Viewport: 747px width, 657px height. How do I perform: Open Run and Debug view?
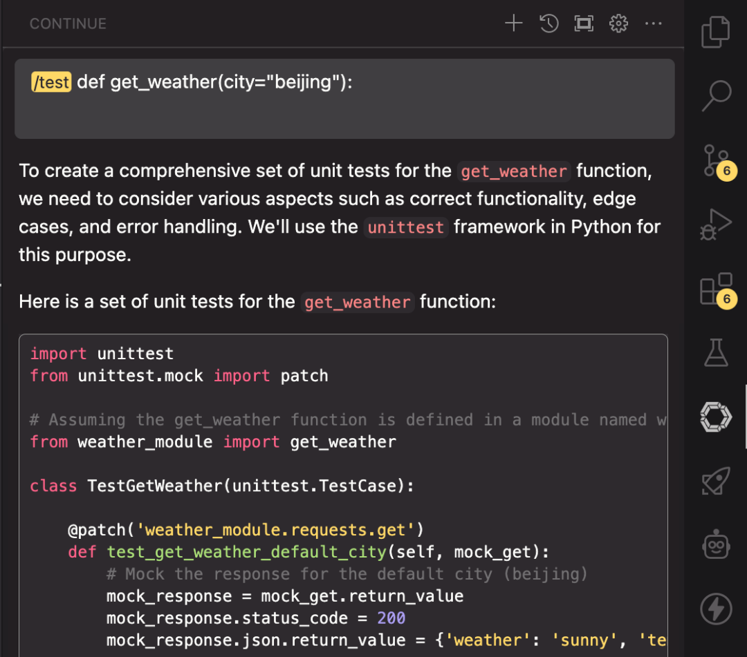coord(716,224)
